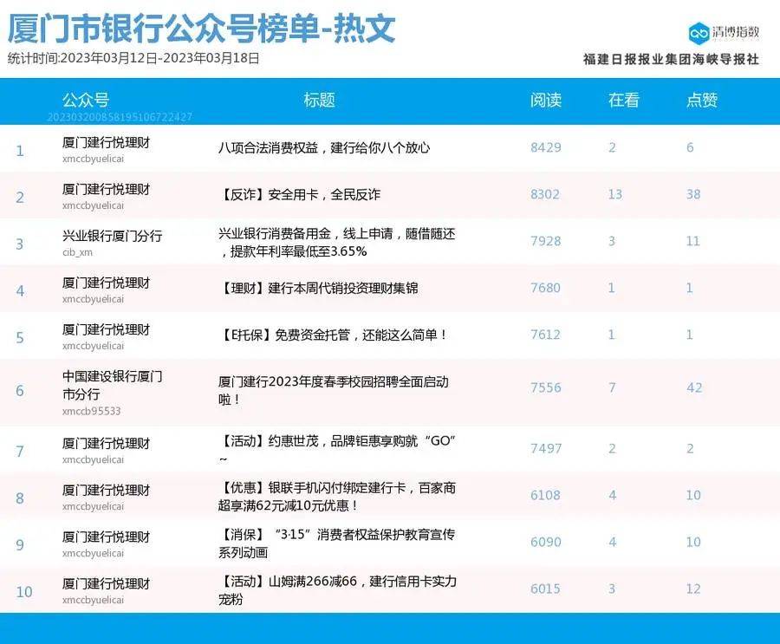Select title 【活动】约惠世茂
Screen dimensions: 780x644
pos(337,448)
